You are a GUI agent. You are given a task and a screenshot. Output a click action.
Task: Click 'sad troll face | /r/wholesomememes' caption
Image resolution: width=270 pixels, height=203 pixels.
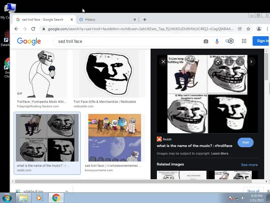click(113, 165)
